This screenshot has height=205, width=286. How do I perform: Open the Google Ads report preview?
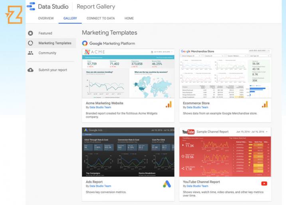coord(128,152)
